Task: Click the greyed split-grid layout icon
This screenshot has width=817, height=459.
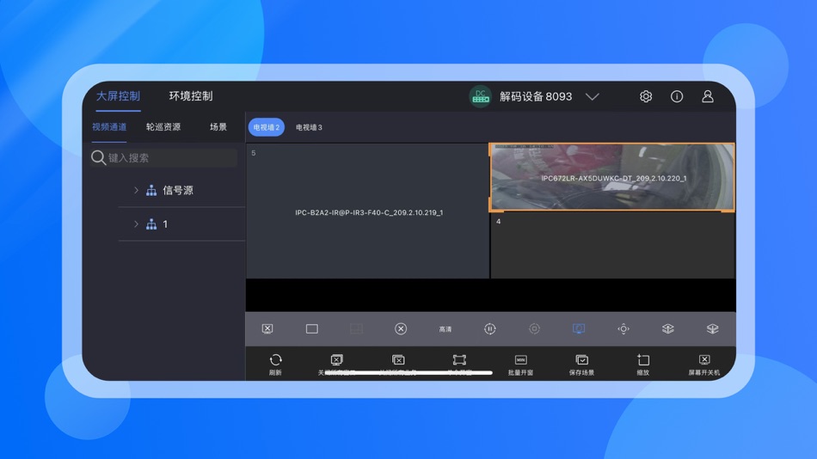Action: 356,328
